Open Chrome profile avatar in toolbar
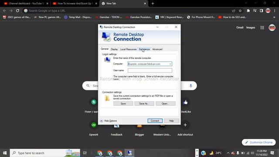This screenshot has height=157, width=279. (x=268, y=10)
